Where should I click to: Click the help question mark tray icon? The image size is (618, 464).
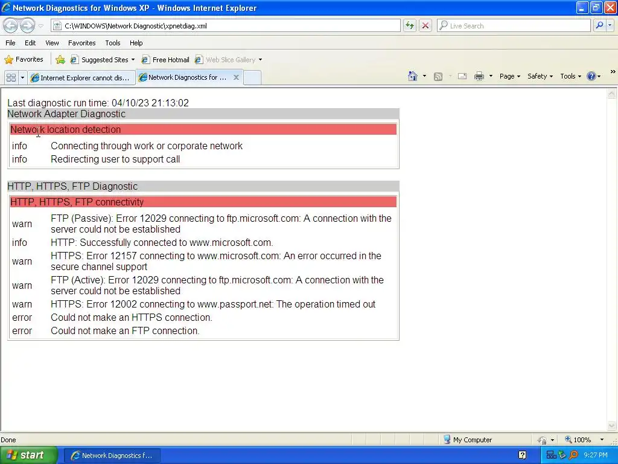click(522, 456)
